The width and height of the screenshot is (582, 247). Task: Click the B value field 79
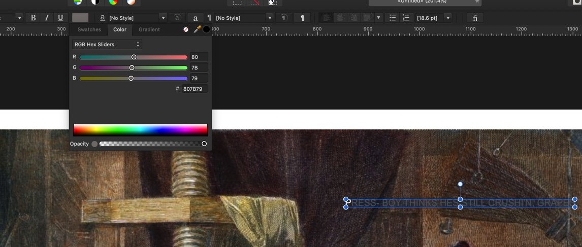tap(199, 78)
